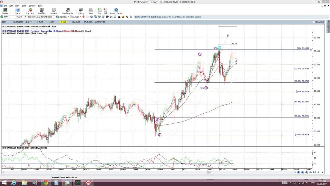Click the scrollbar left arrow below chart
The width and height of the screenshot is (330, 186).
3,172
